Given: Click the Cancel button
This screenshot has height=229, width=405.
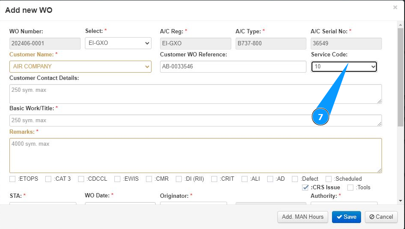Looking at the screenshot, I should point(381,217).
